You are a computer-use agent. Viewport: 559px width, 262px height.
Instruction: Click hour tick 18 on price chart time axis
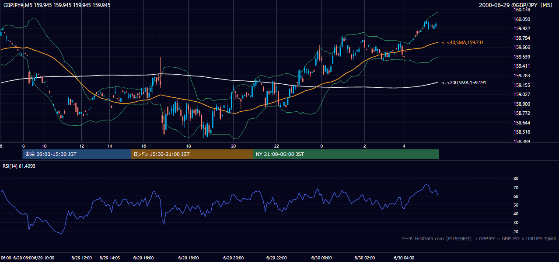tap(188, 146)
